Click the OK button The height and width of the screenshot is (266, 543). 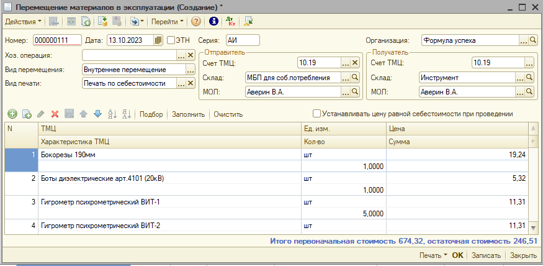[457, 255]
